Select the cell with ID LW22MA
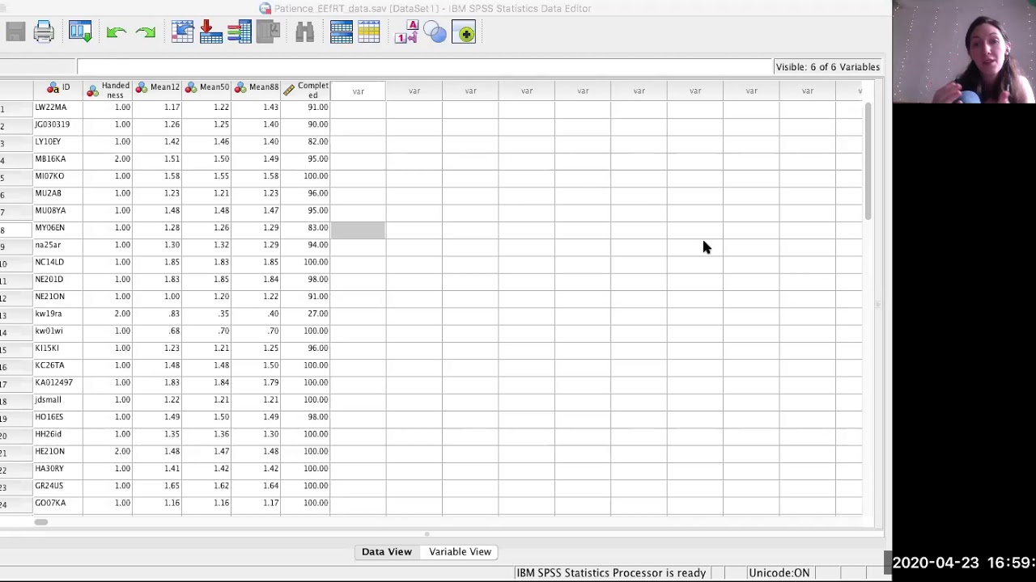 pos(58,108)
